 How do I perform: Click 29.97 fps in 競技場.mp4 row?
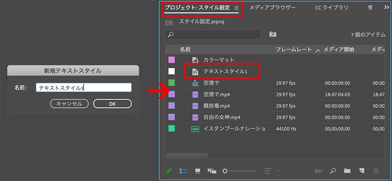(285, 106)
